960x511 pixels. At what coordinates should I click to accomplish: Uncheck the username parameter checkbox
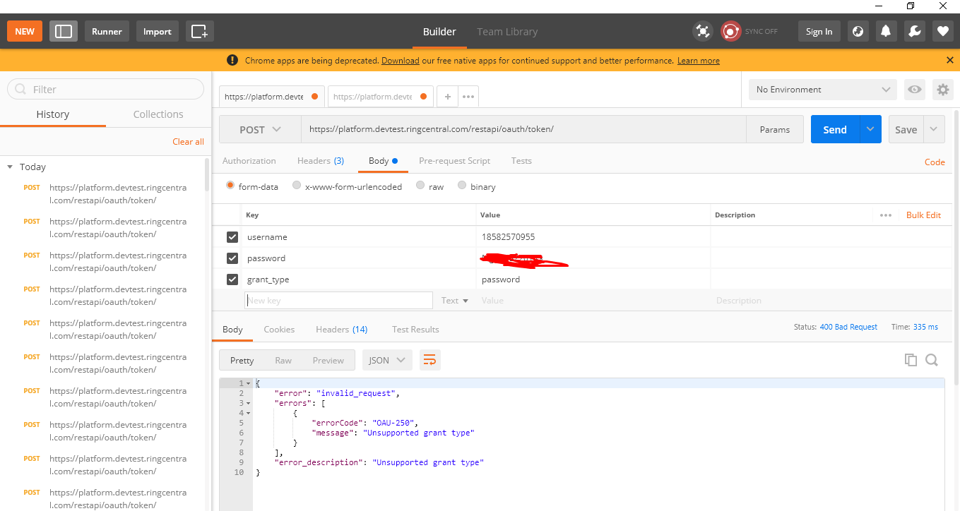pyautogui.click(x=232, y=237)
